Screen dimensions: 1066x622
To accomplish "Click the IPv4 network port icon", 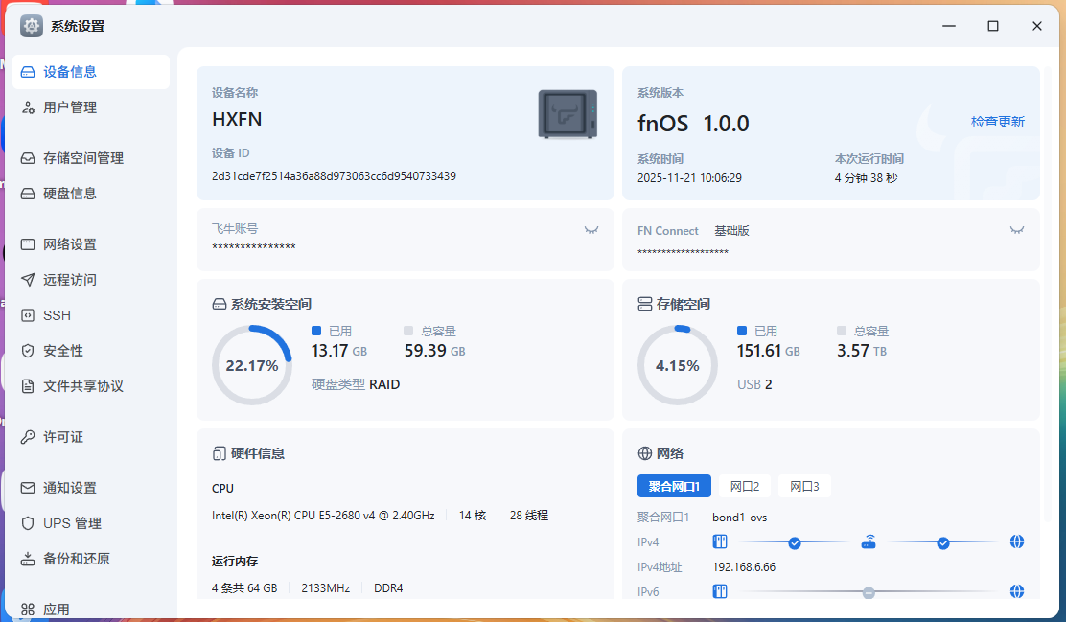I will 720,541.
